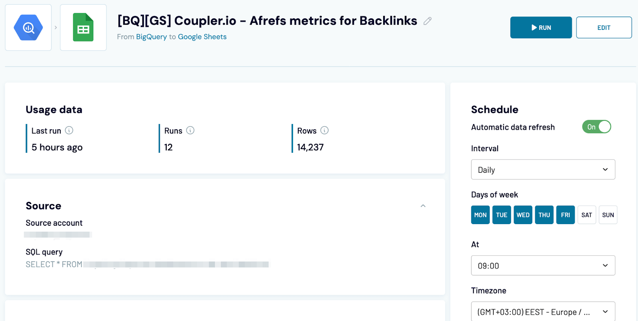Click the info icon beside Last run
This screenshot has width=638, height=321.
[69, 130]
